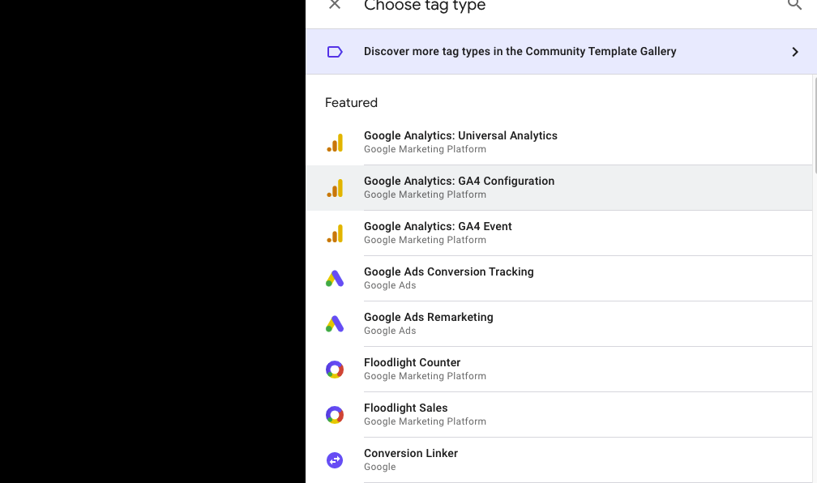Click the Floodlight Counter icon
This screenshot has width=817, height=483.
[x=335, y=369]
